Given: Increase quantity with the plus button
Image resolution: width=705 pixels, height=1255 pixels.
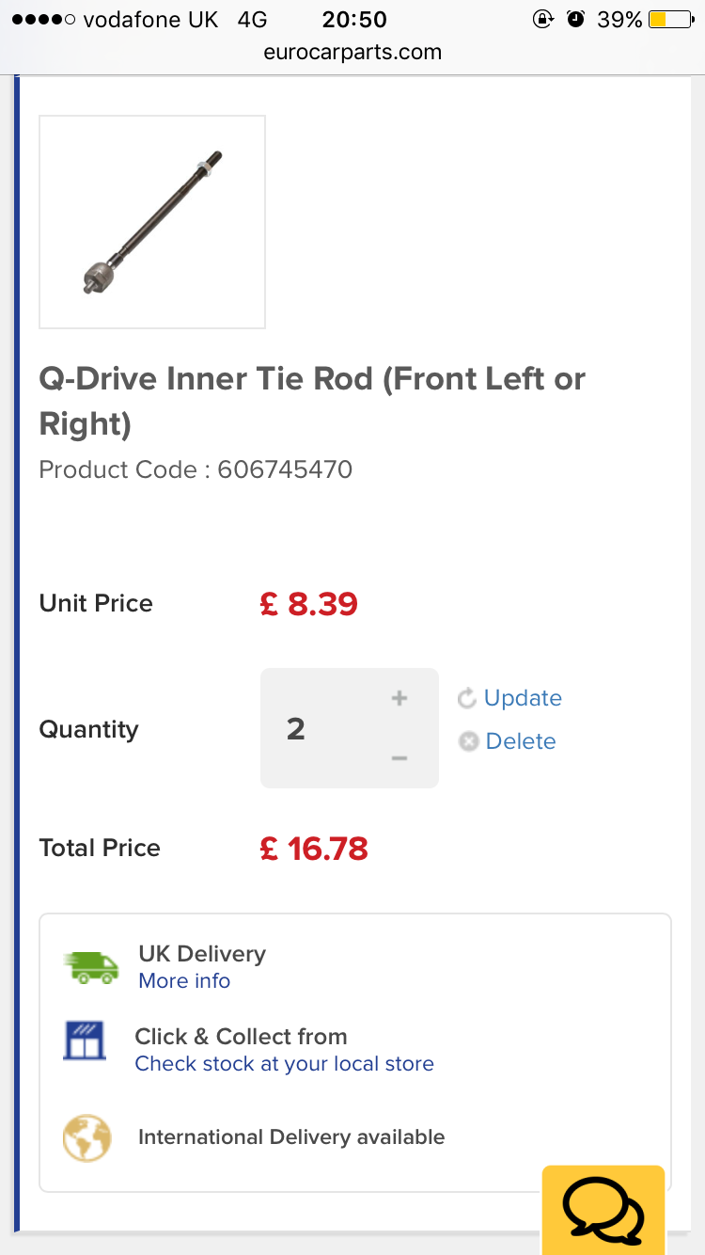Looking at the screenshot, I should point(399,698).
